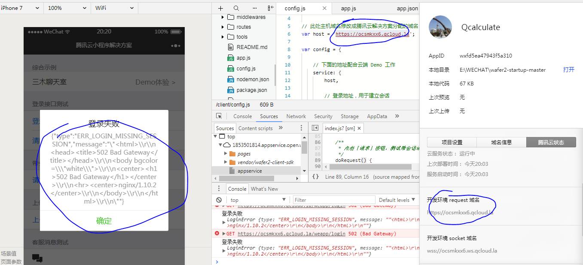The height and width of the screenshot is (265, 583).
Task: Expand the pages folder in Sources
Action: pyautogui.click(x=226, y=154)
